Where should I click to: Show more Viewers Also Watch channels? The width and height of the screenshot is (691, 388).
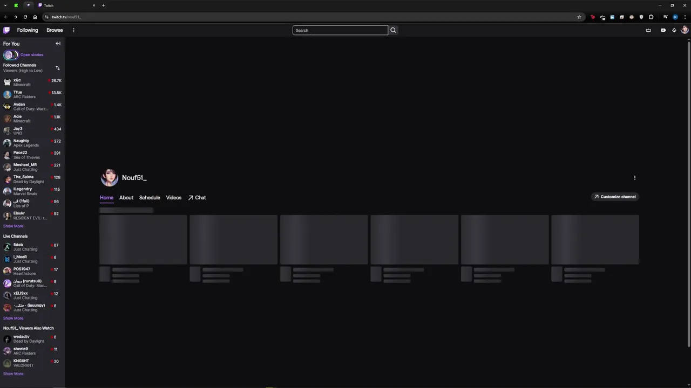[x=13, y=374]
